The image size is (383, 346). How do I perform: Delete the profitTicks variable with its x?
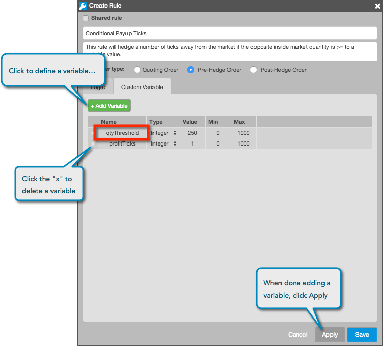tap(93, 144)
